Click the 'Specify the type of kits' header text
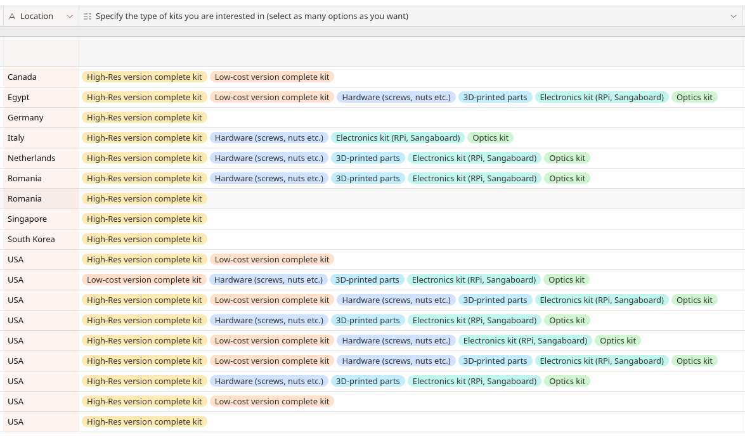This screenshot has height=443, width=745. click(252, 16)
